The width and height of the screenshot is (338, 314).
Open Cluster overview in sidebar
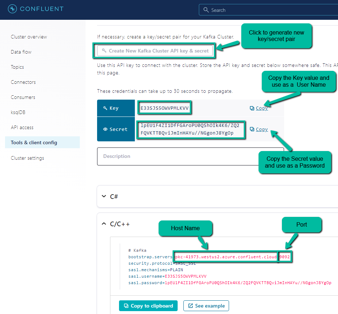29,37
